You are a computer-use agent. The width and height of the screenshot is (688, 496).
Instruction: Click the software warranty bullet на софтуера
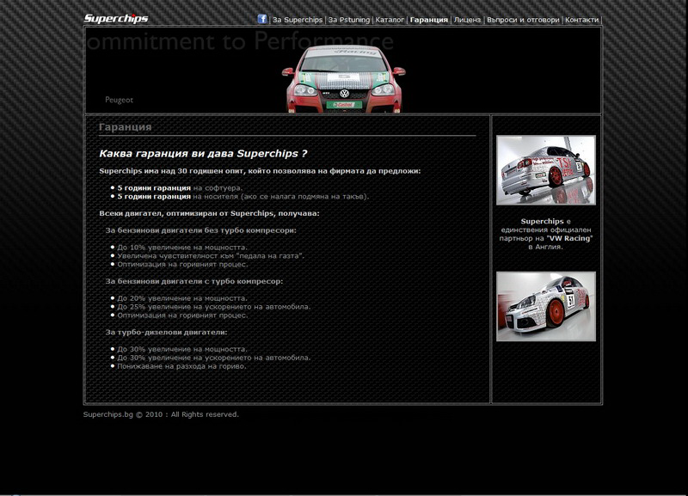(x=180, y=187)
